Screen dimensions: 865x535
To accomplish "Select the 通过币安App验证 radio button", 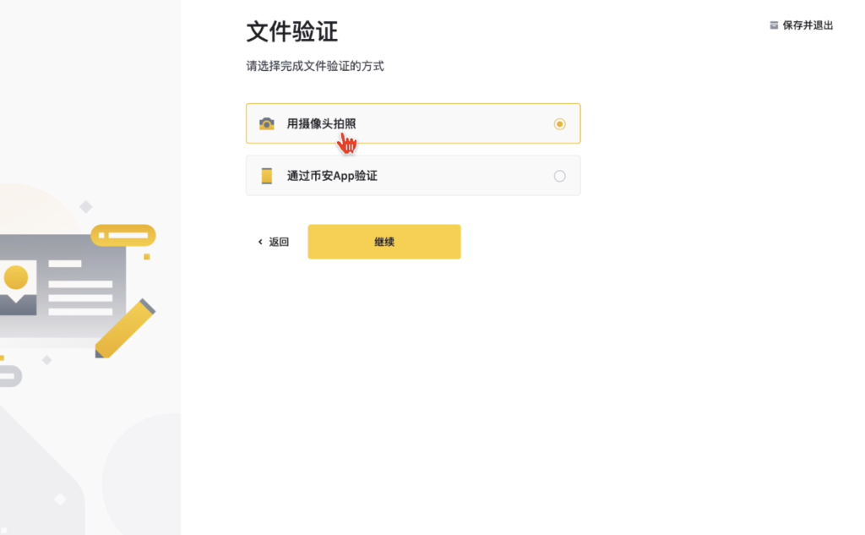I will pyautogui.click(x=559, y=176).
